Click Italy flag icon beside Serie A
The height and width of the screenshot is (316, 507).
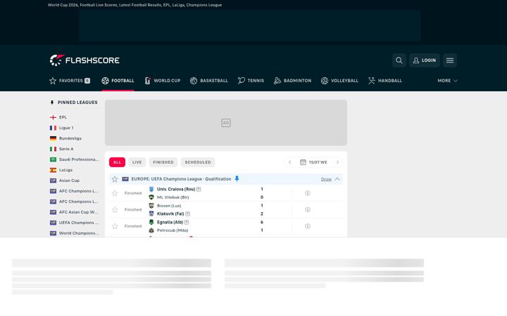coord(53,149)
